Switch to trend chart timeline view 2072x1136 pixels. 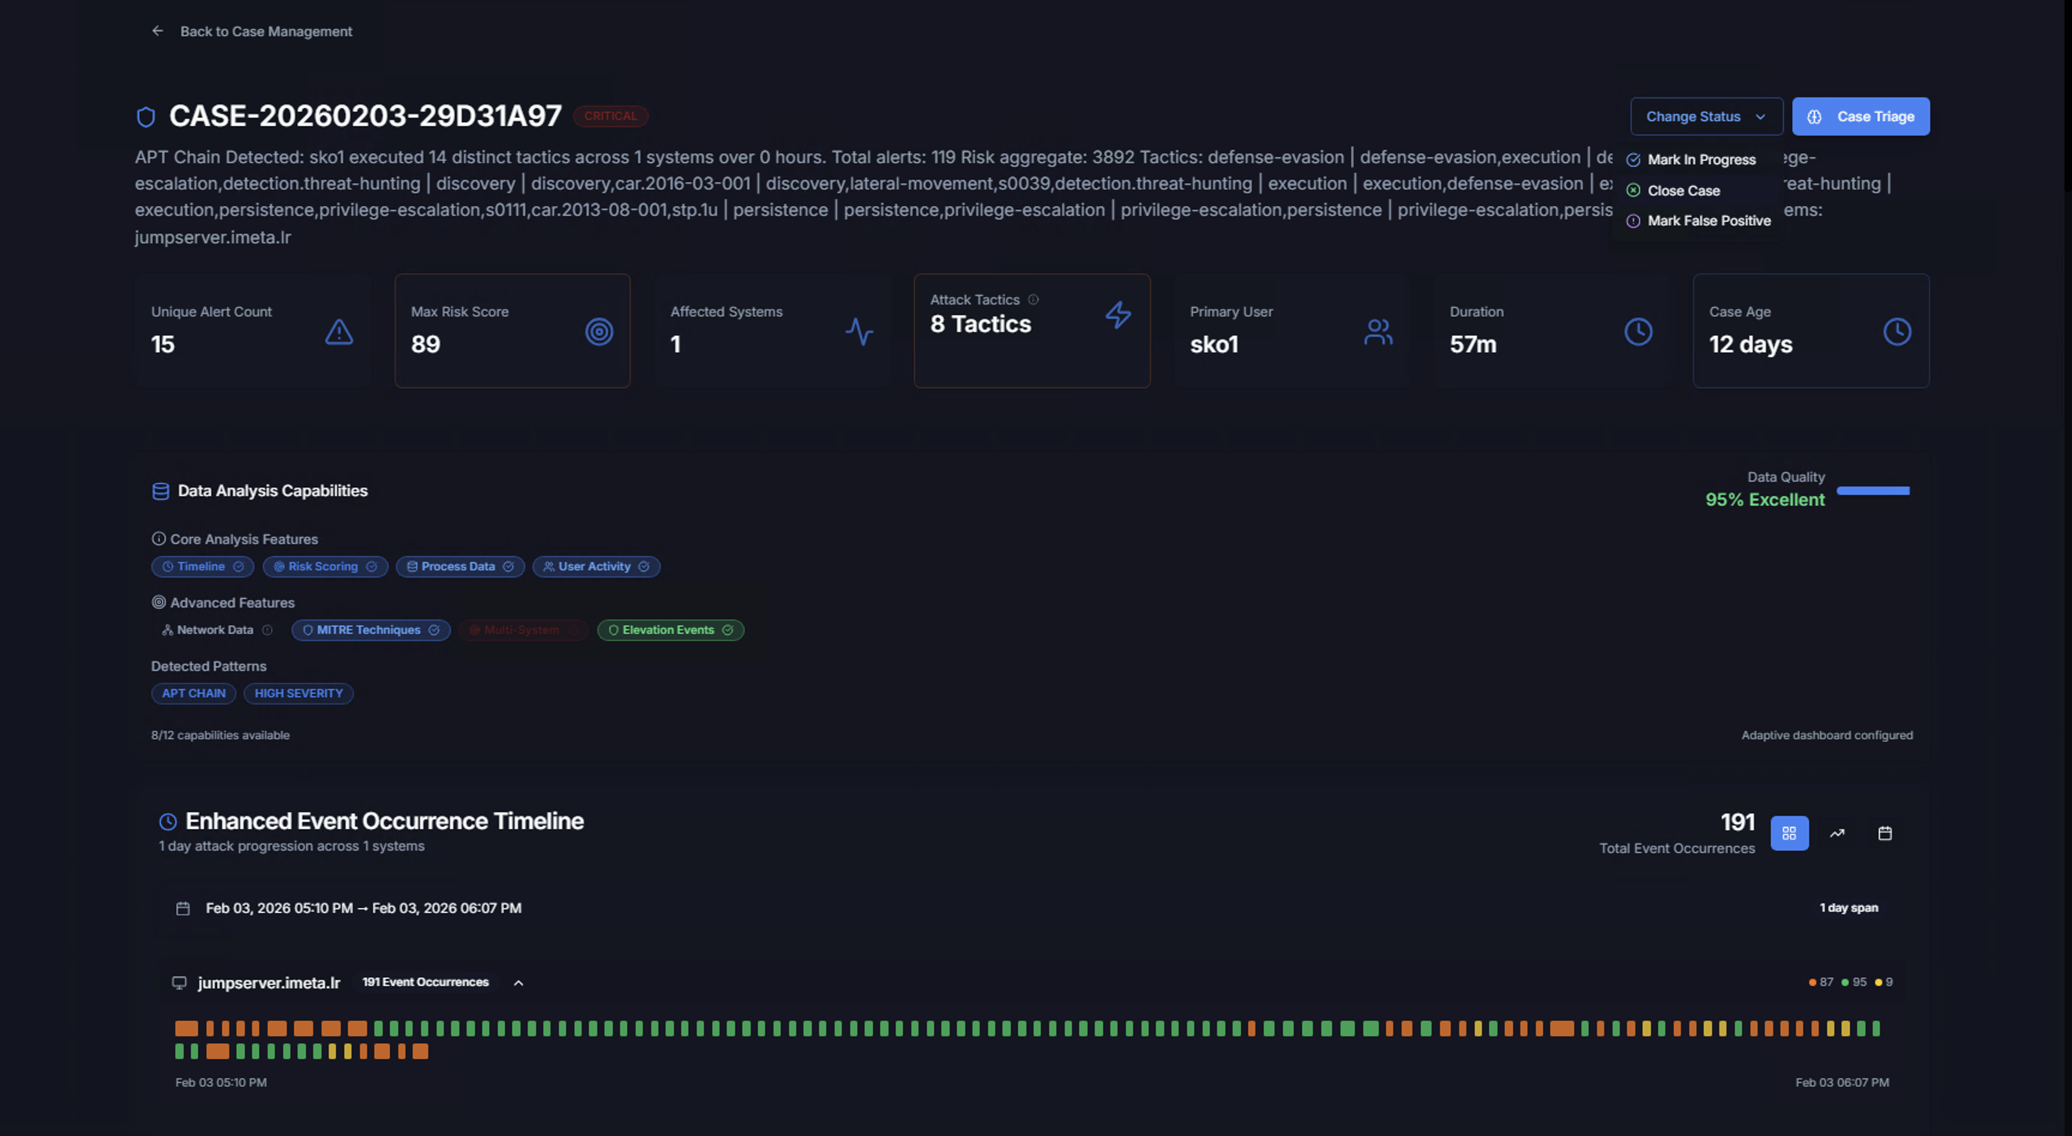[1837, 833]
